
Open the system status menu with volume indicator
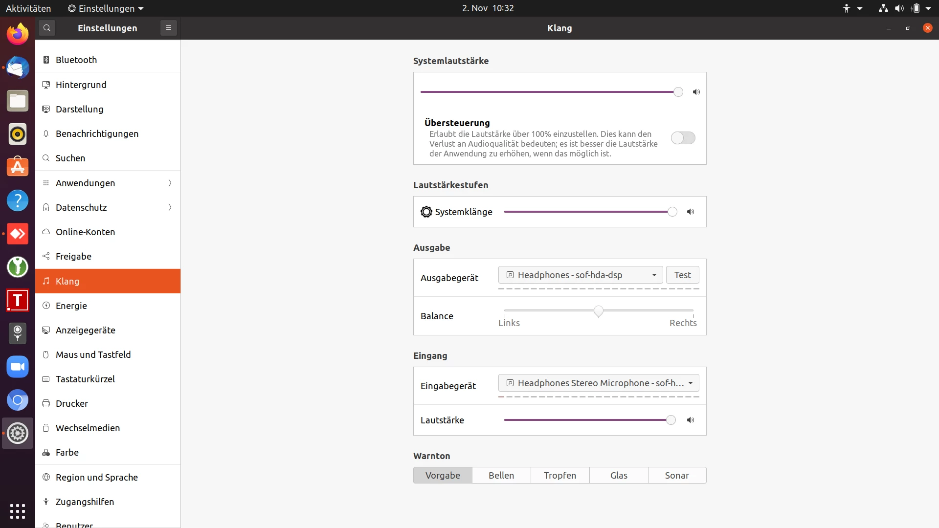(899, 8)
